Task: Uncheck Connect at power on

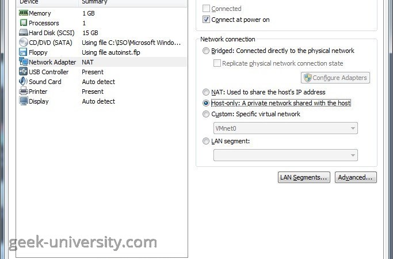Action: click(206, 20)
